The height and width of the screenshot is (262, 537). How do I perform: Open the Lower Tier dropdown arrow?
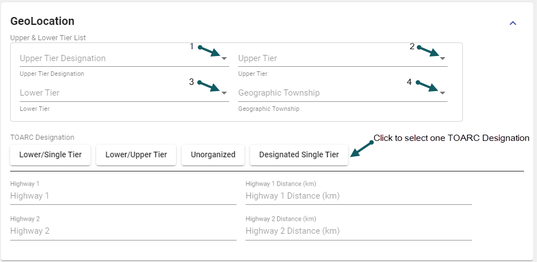click(x=224, y=93)
